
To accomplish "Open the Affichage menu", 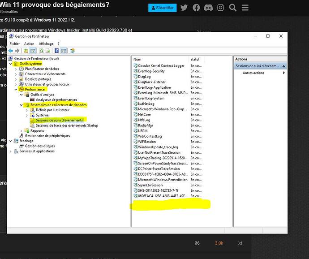I will [x=46, y=43].
